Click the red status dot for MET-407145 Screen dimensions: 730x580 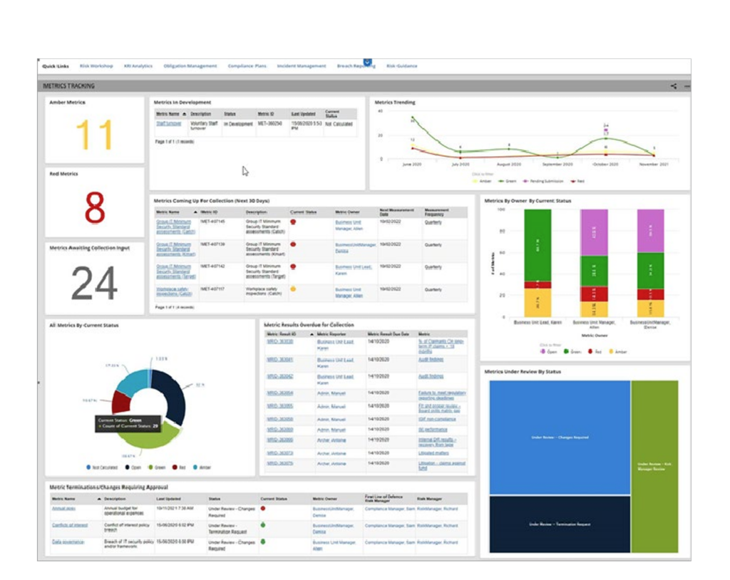pos(293,222)
